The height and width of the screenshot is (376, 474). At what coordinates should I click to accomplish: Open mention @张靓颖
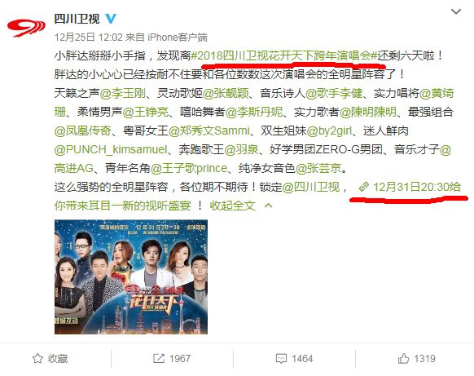pos(226,93)
